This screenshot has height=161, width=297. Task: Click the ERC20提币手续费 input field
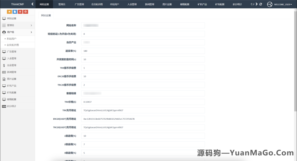tap(143, 76)
